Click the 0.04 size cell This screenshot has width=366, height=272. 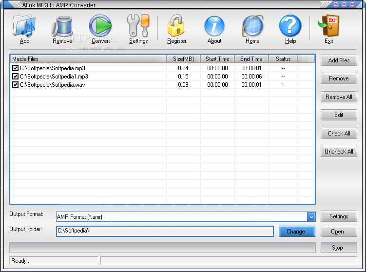[183, 68]
